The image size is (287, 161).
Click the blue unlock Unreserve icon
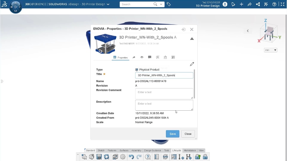point(205,157)
